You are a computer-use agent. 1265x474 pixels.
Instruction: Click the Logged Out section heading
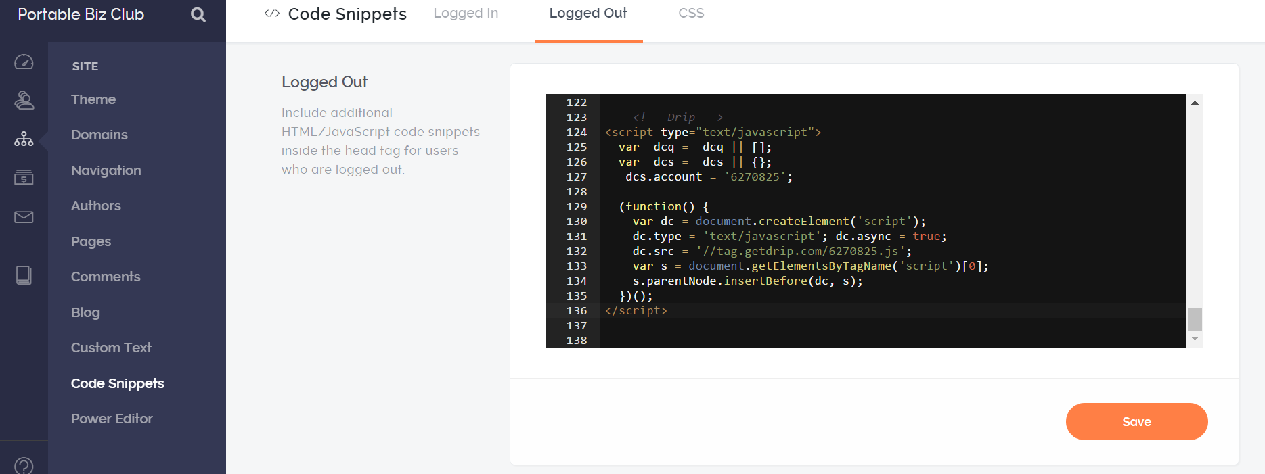324,82
